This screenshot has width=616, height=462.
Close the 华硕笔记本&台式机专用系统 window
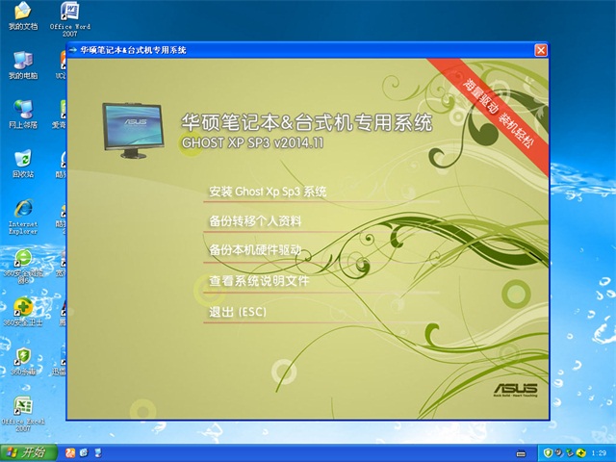pos(541,50)
